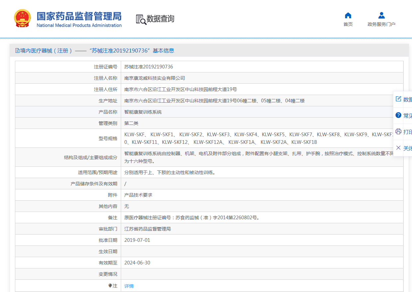Click the 其他内容 value 无
Viewport: 412px width, 292px height.
126,206
